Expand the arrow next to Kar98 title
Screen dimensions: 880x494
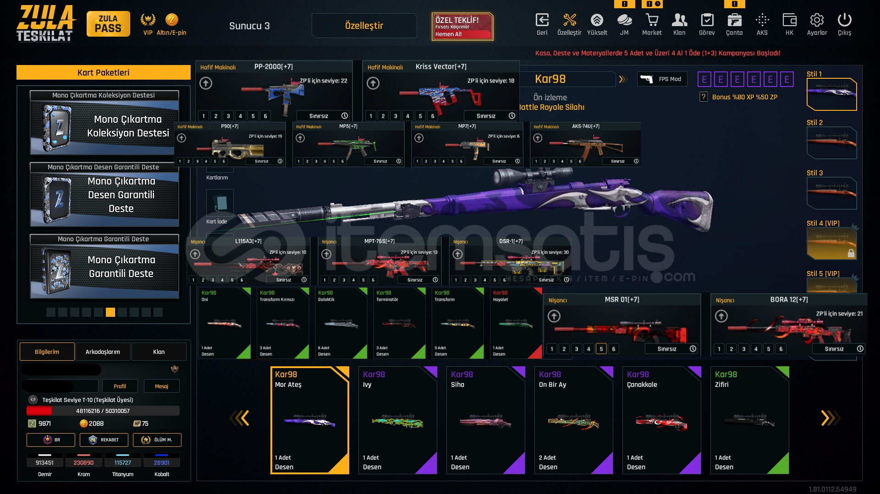click(622, 79)
